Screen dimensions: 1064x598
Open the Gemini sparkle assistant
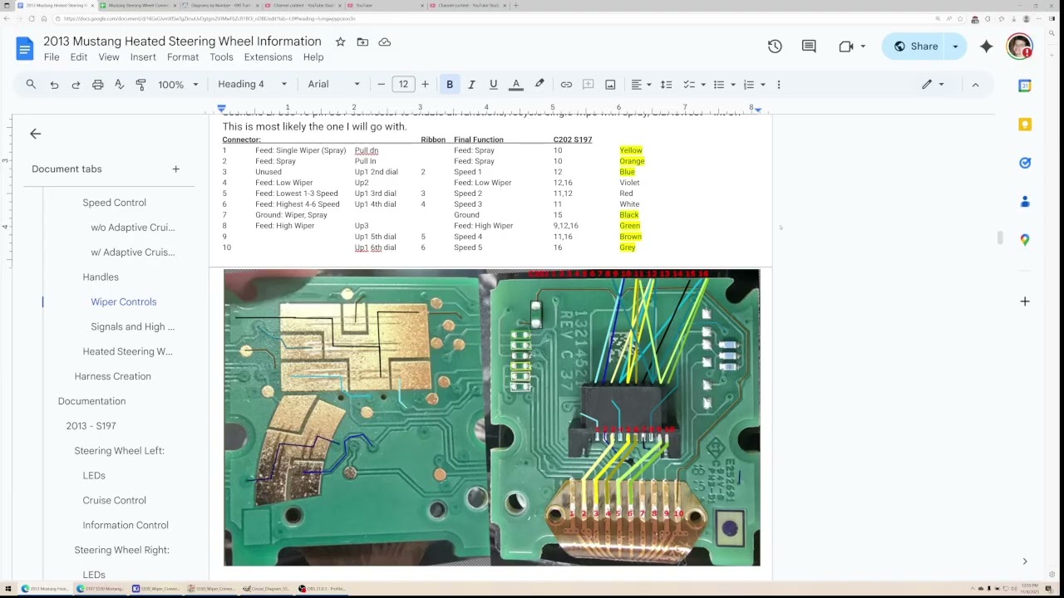[987, 47]
